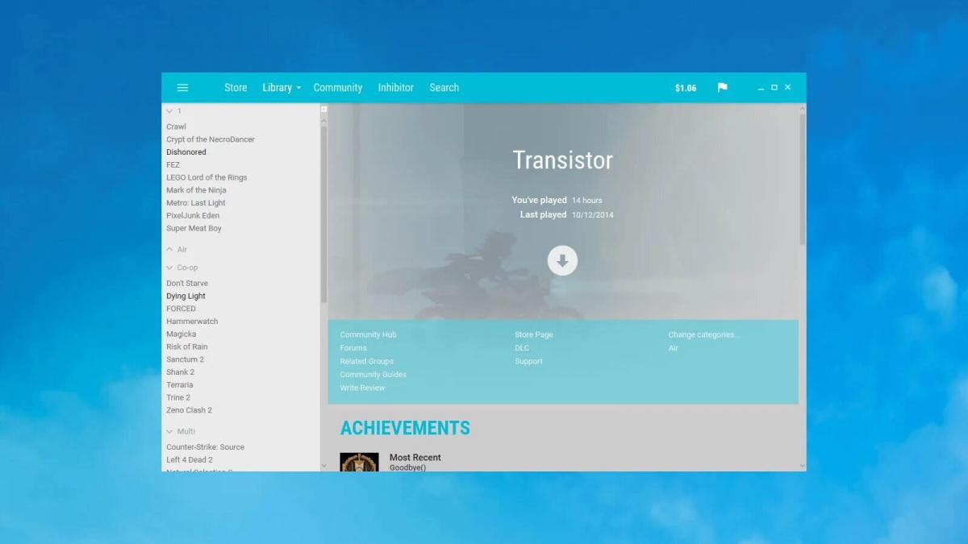Collapse the Co-op category
968x544 pixels.
[x=169, y=268]
